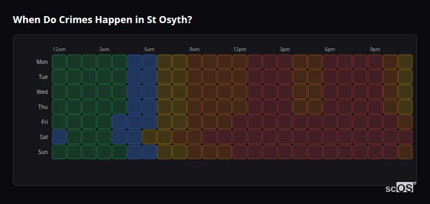Choose the Thursday 6am blue cell
The height and width of the screenshot is (204, 430).
149,107
